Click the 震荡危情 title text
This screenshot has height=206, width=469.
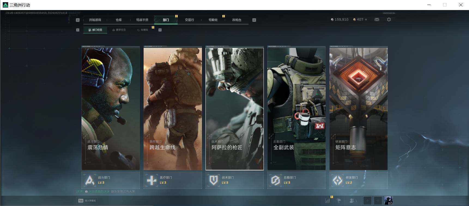pyautogui.click(x=98, y=147)
